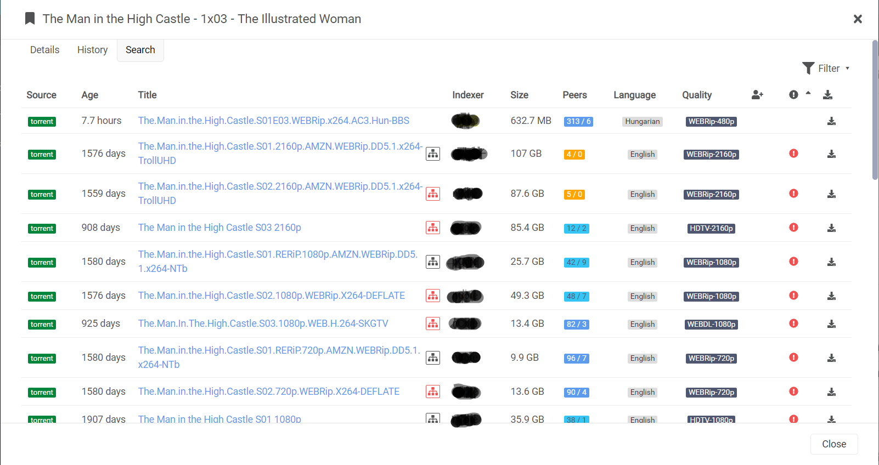The image size is (879, 465).
Task: Show rejection warning for S01 720p NTb
Action: 793,358
